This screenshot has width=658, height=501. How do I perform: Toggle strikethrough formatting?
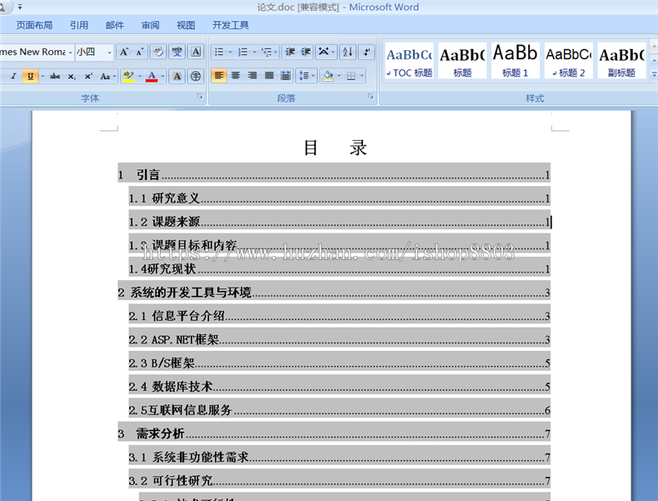point(54,76)
